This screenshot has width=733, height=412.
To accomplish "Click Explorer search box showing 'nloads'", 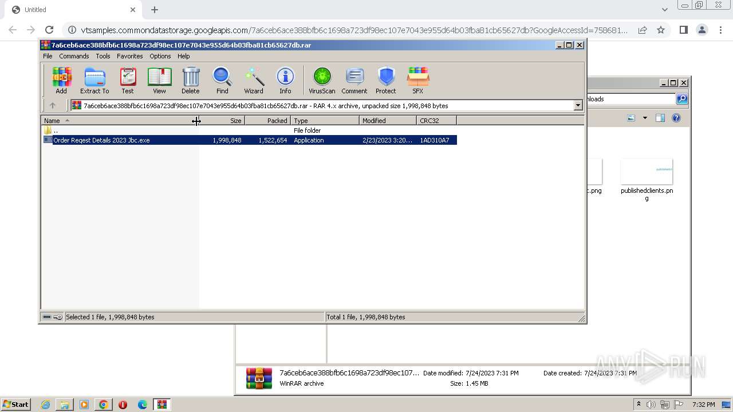I will click(631, 99).
